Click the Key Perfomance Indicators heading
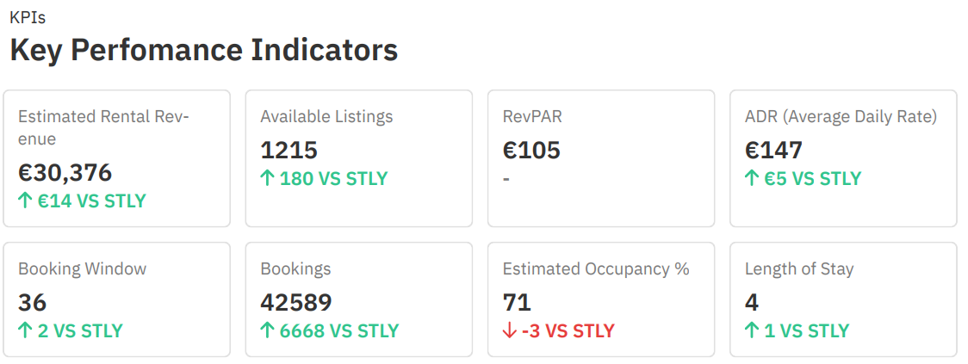968x364 pixels. pos(204,50)
